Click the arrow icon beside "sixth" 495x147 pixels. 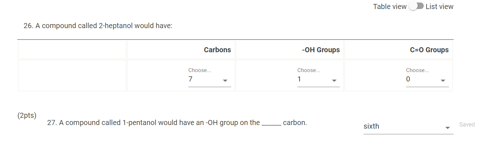pyautogui.click(x=447, y=128)
